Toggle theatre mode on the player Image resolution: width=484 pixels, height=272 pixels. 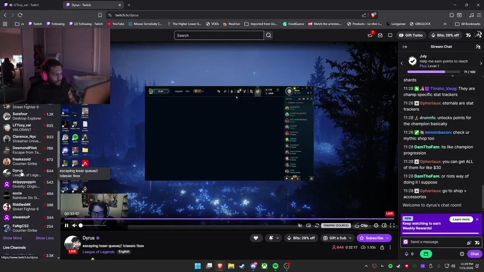(384, 226)
